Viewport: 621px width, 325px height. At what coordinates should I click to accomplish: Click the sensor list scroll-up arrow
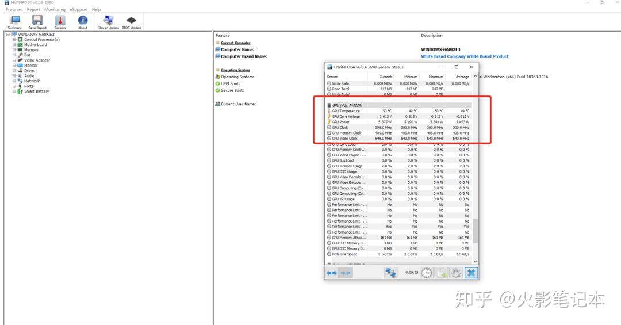[x=476, y=77]
